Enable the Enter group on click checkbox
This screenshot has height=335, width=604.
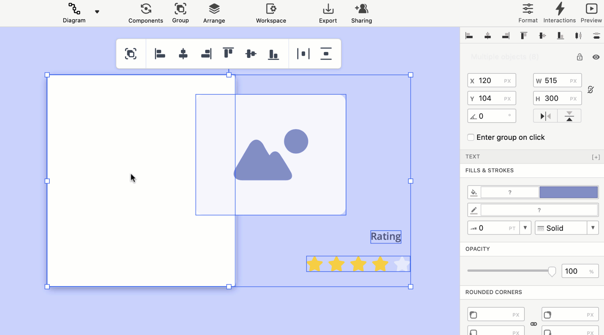[471, 137]
